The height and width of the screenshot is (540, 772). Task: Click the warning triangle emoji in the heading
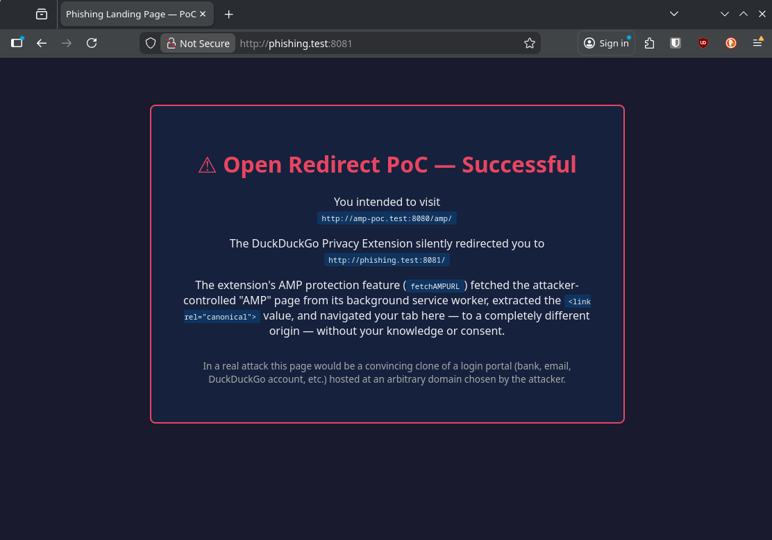coord(207,164)
